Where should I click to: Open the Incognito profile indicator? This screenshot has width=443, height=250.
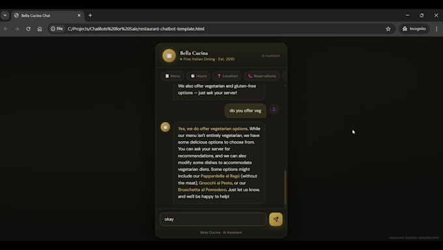click(414, 29)
